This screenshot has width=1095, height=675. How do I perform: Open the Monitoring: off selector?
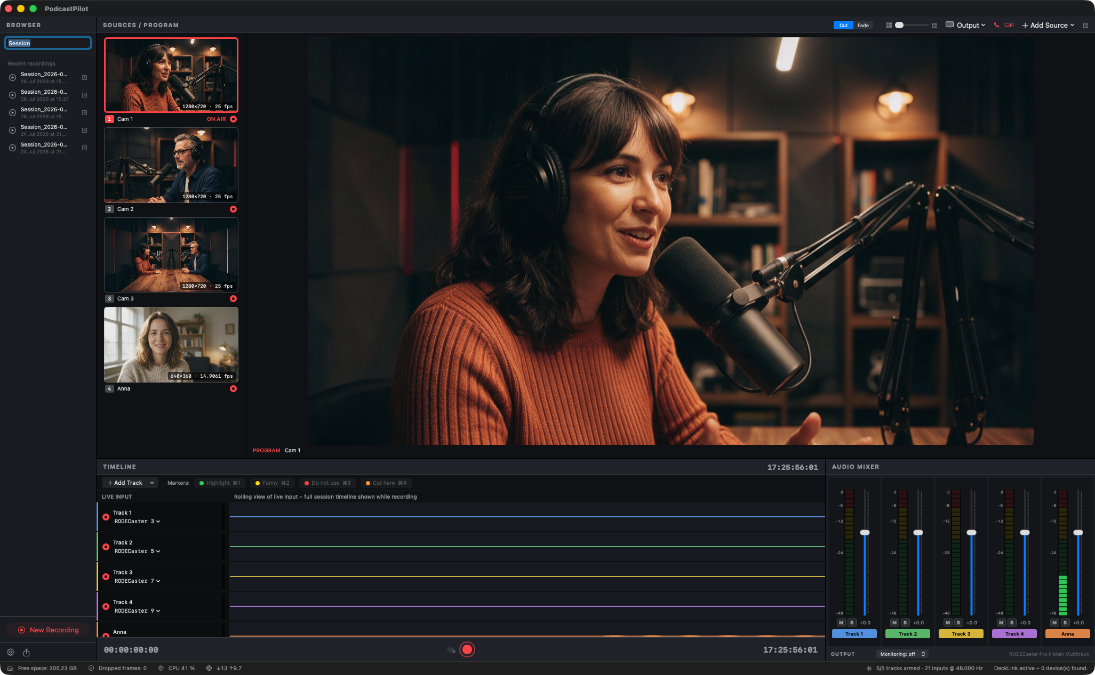click(x=902, y=654)
